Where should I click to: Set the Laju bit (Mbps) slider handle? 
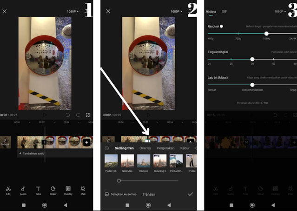point(252,85)
